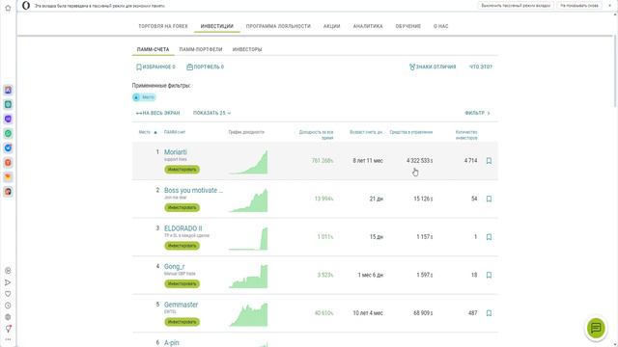Bookmark the Boss you motivate account
This screenshot has height=347, width=618.
click(489, 199)
